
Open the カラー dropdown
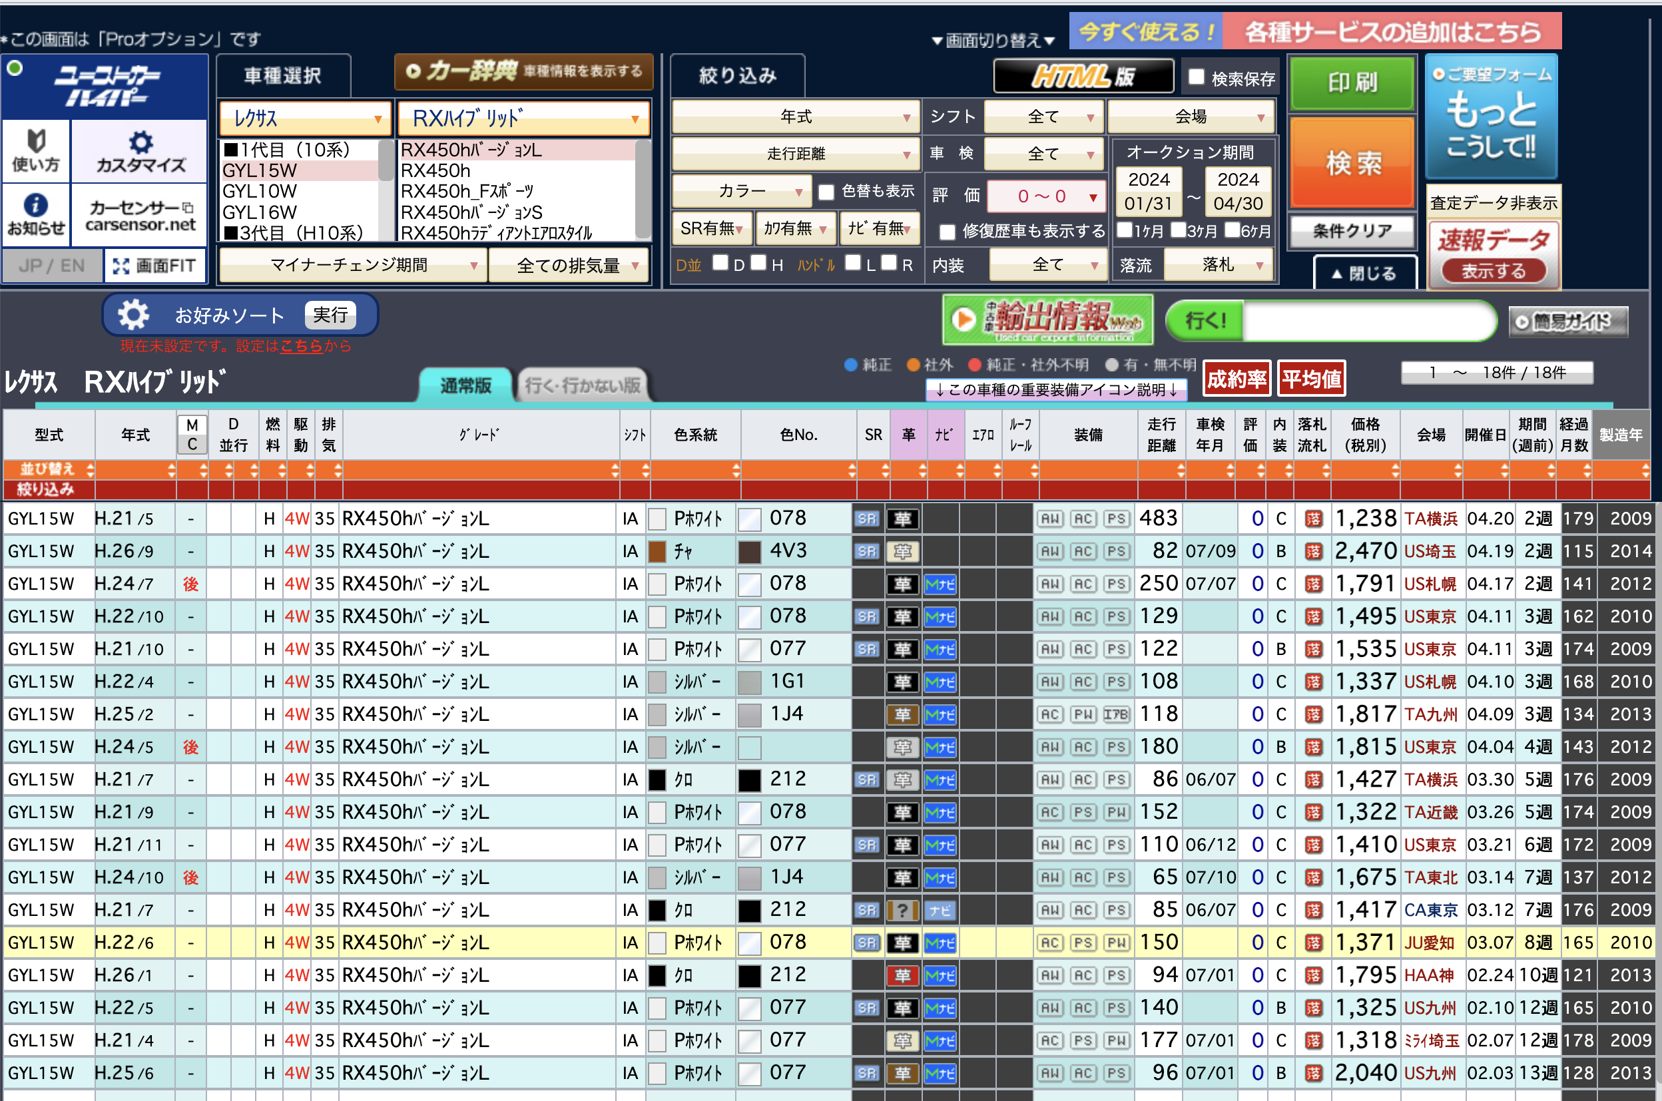tap(741, 191)
